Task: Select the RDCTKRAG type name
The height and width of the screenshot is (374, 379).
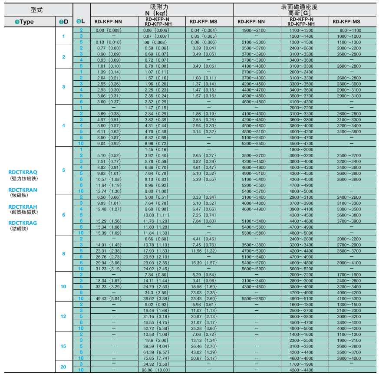Action: 23,223
